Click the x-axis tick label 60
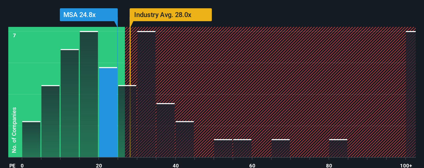The image size is (424, 168). (x=252, y=165)
